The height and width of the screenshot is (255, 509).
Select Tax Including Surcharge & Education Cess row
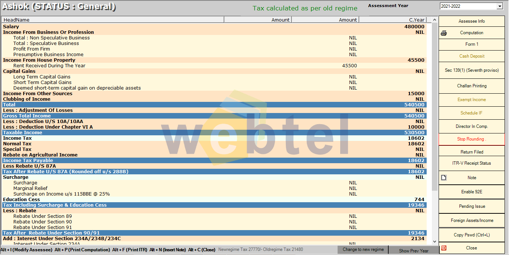[214, 205]
